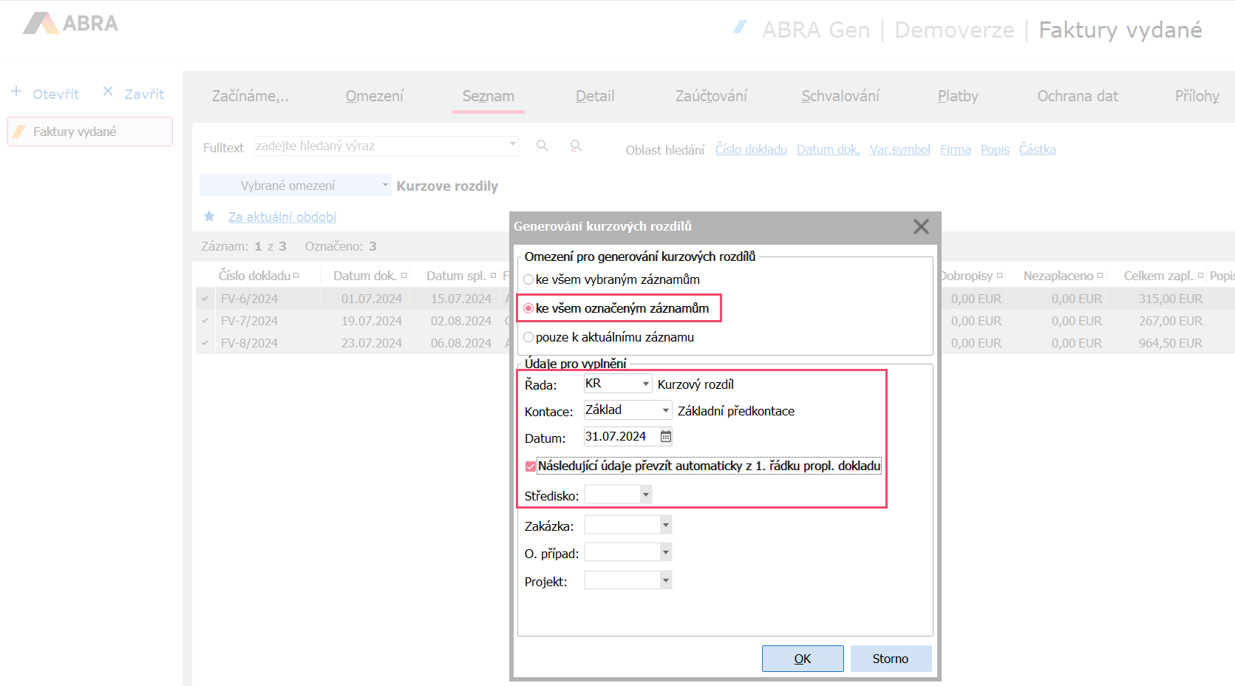Switch to the Detail tab
Image resolution: width=1235 pixels, height=686 pixels.
[x=594, y=96]
